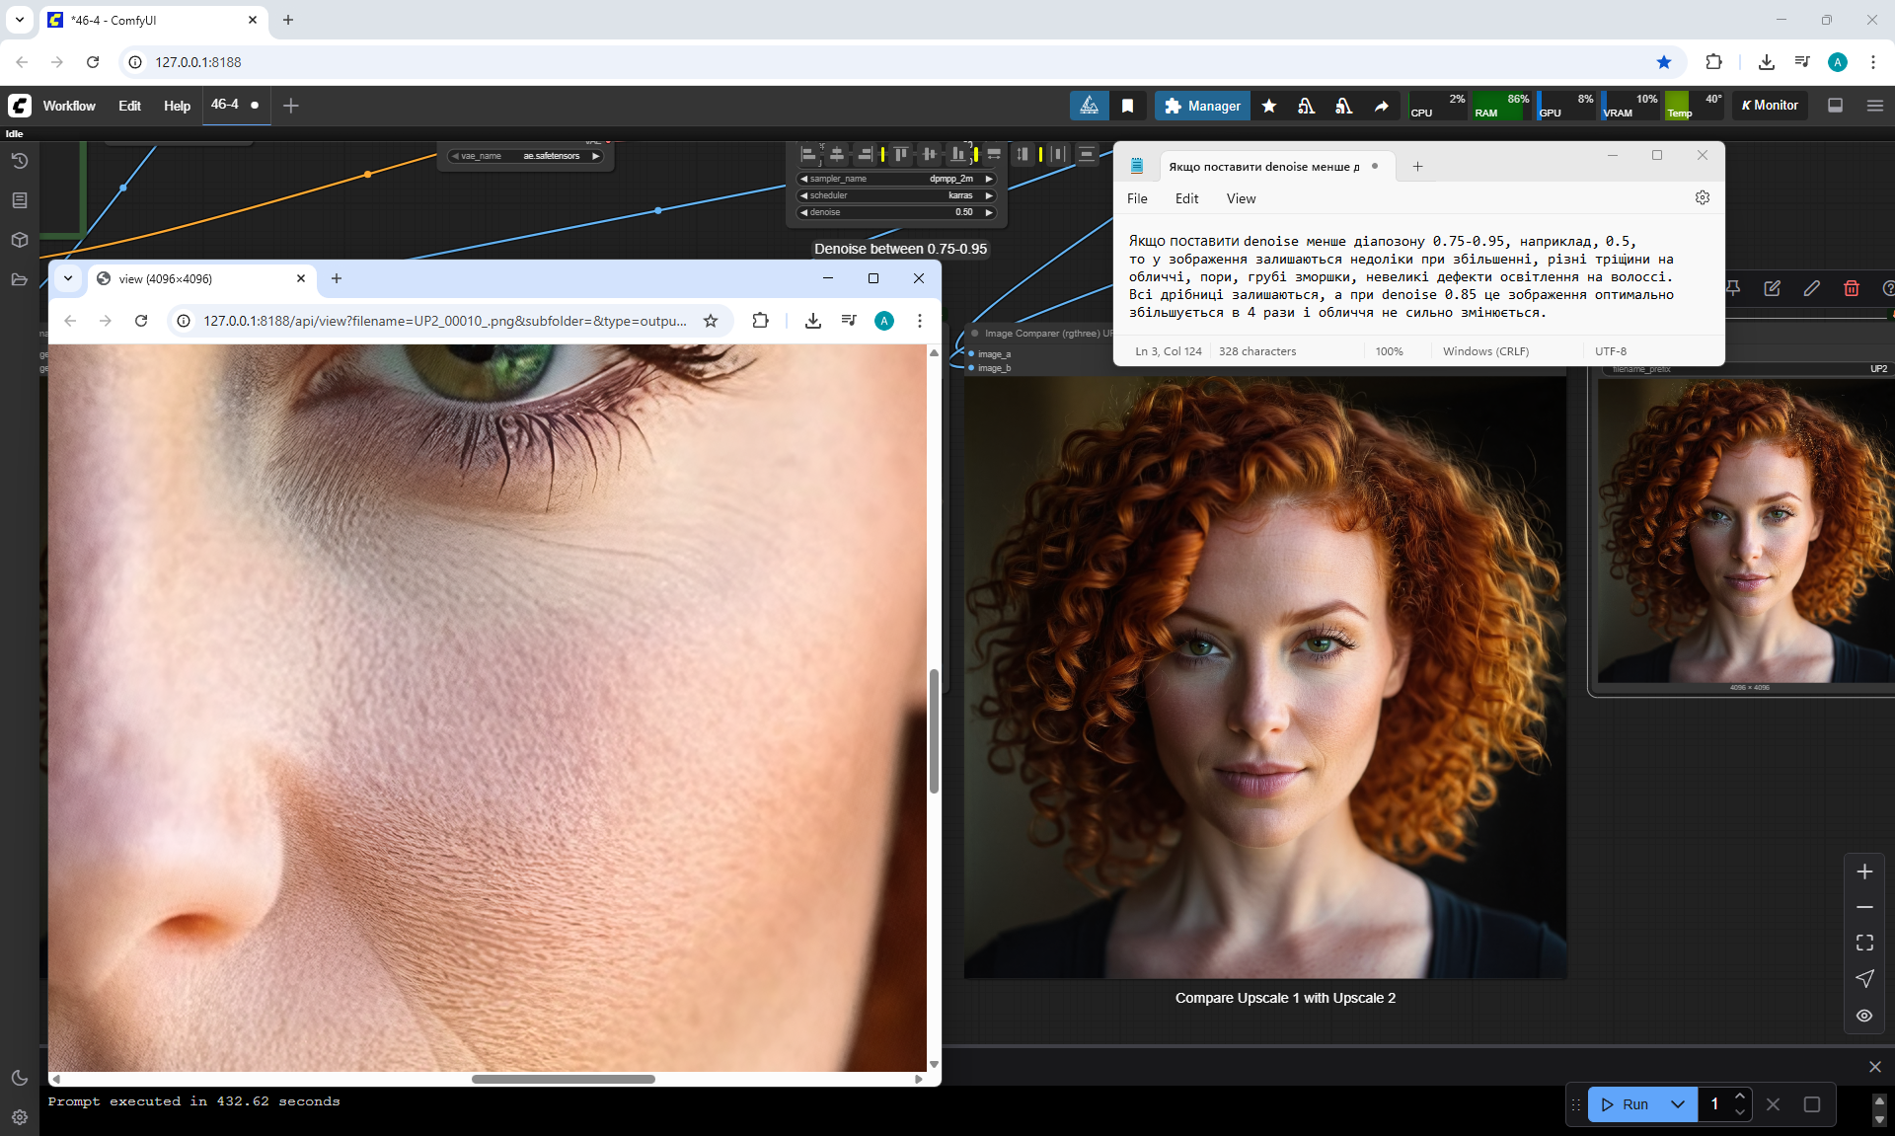Increase batch count stepper up arrow
Viewport: 1895px width, 1136px height.
(x=1740, y=1097)
